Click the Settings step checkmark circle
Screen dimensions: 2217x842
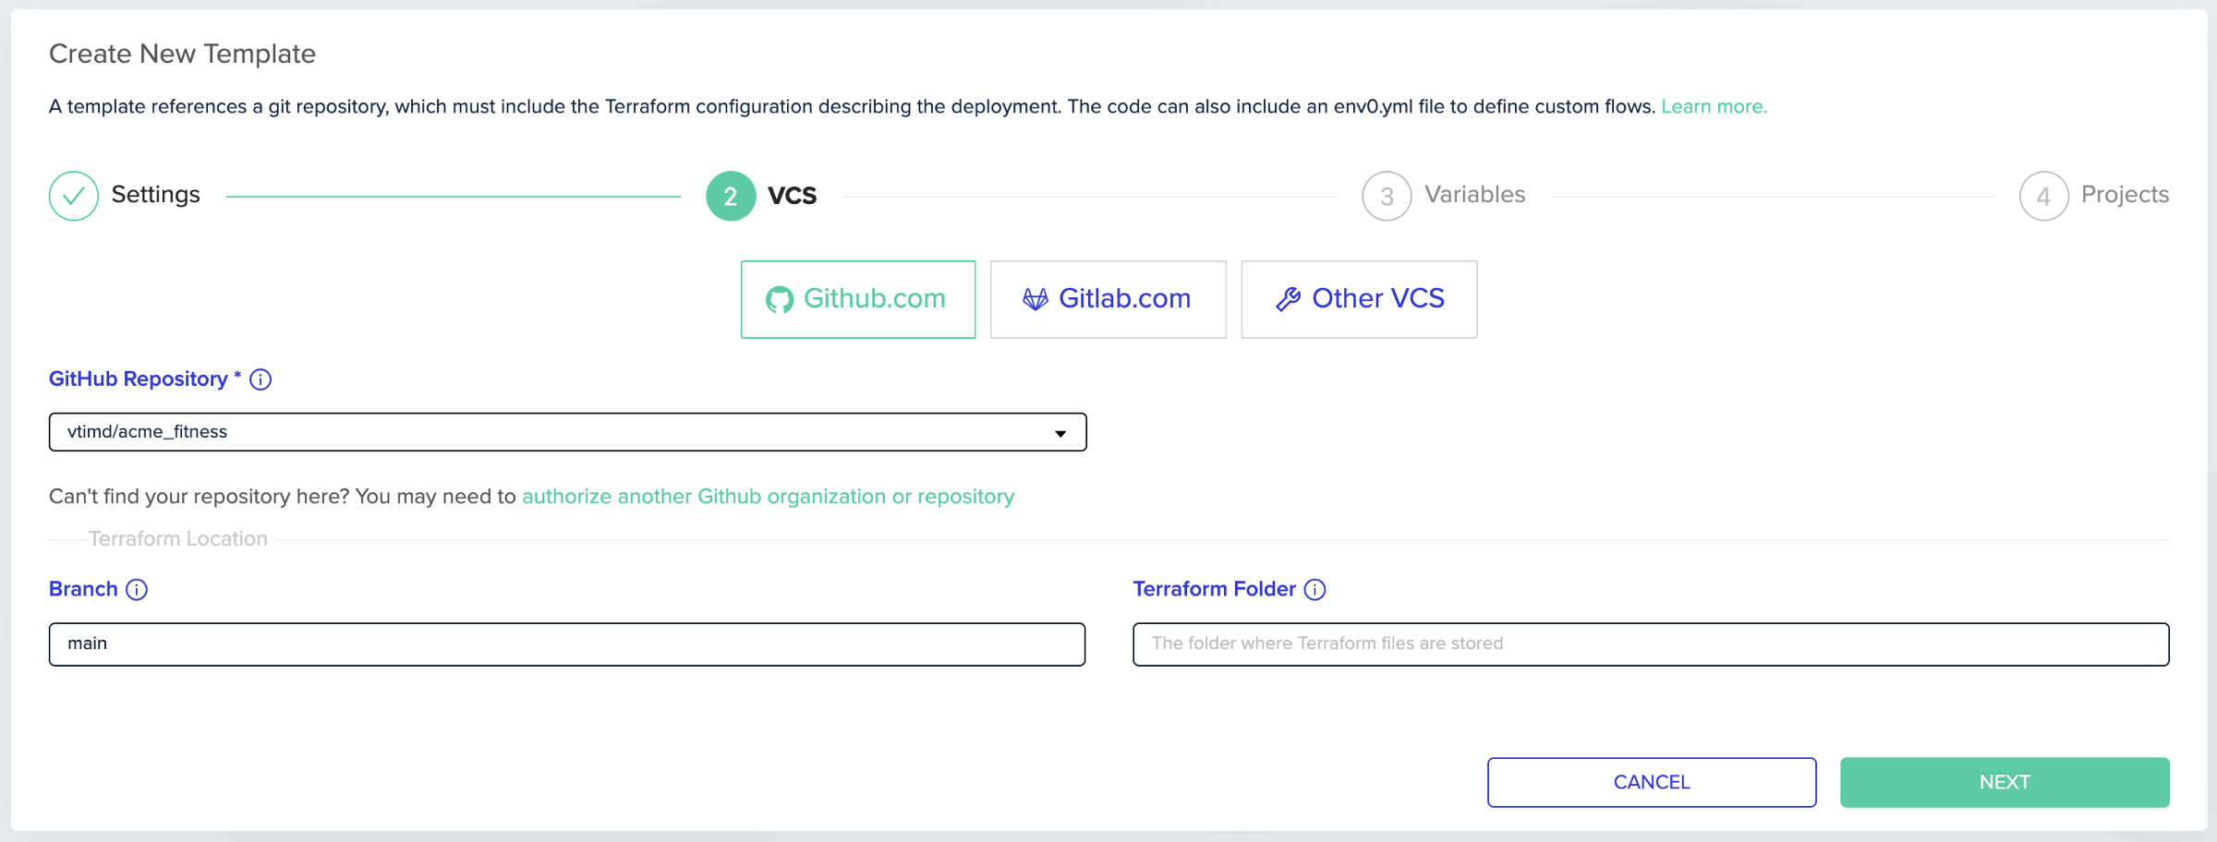click(x=74, y=196)
